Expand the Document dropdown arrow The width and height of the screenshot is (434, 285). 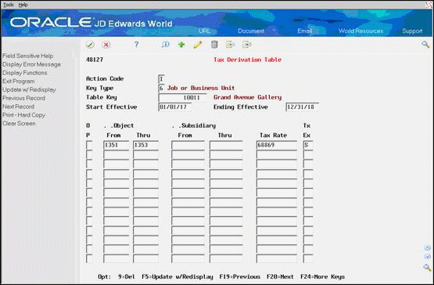pos(274,30)
